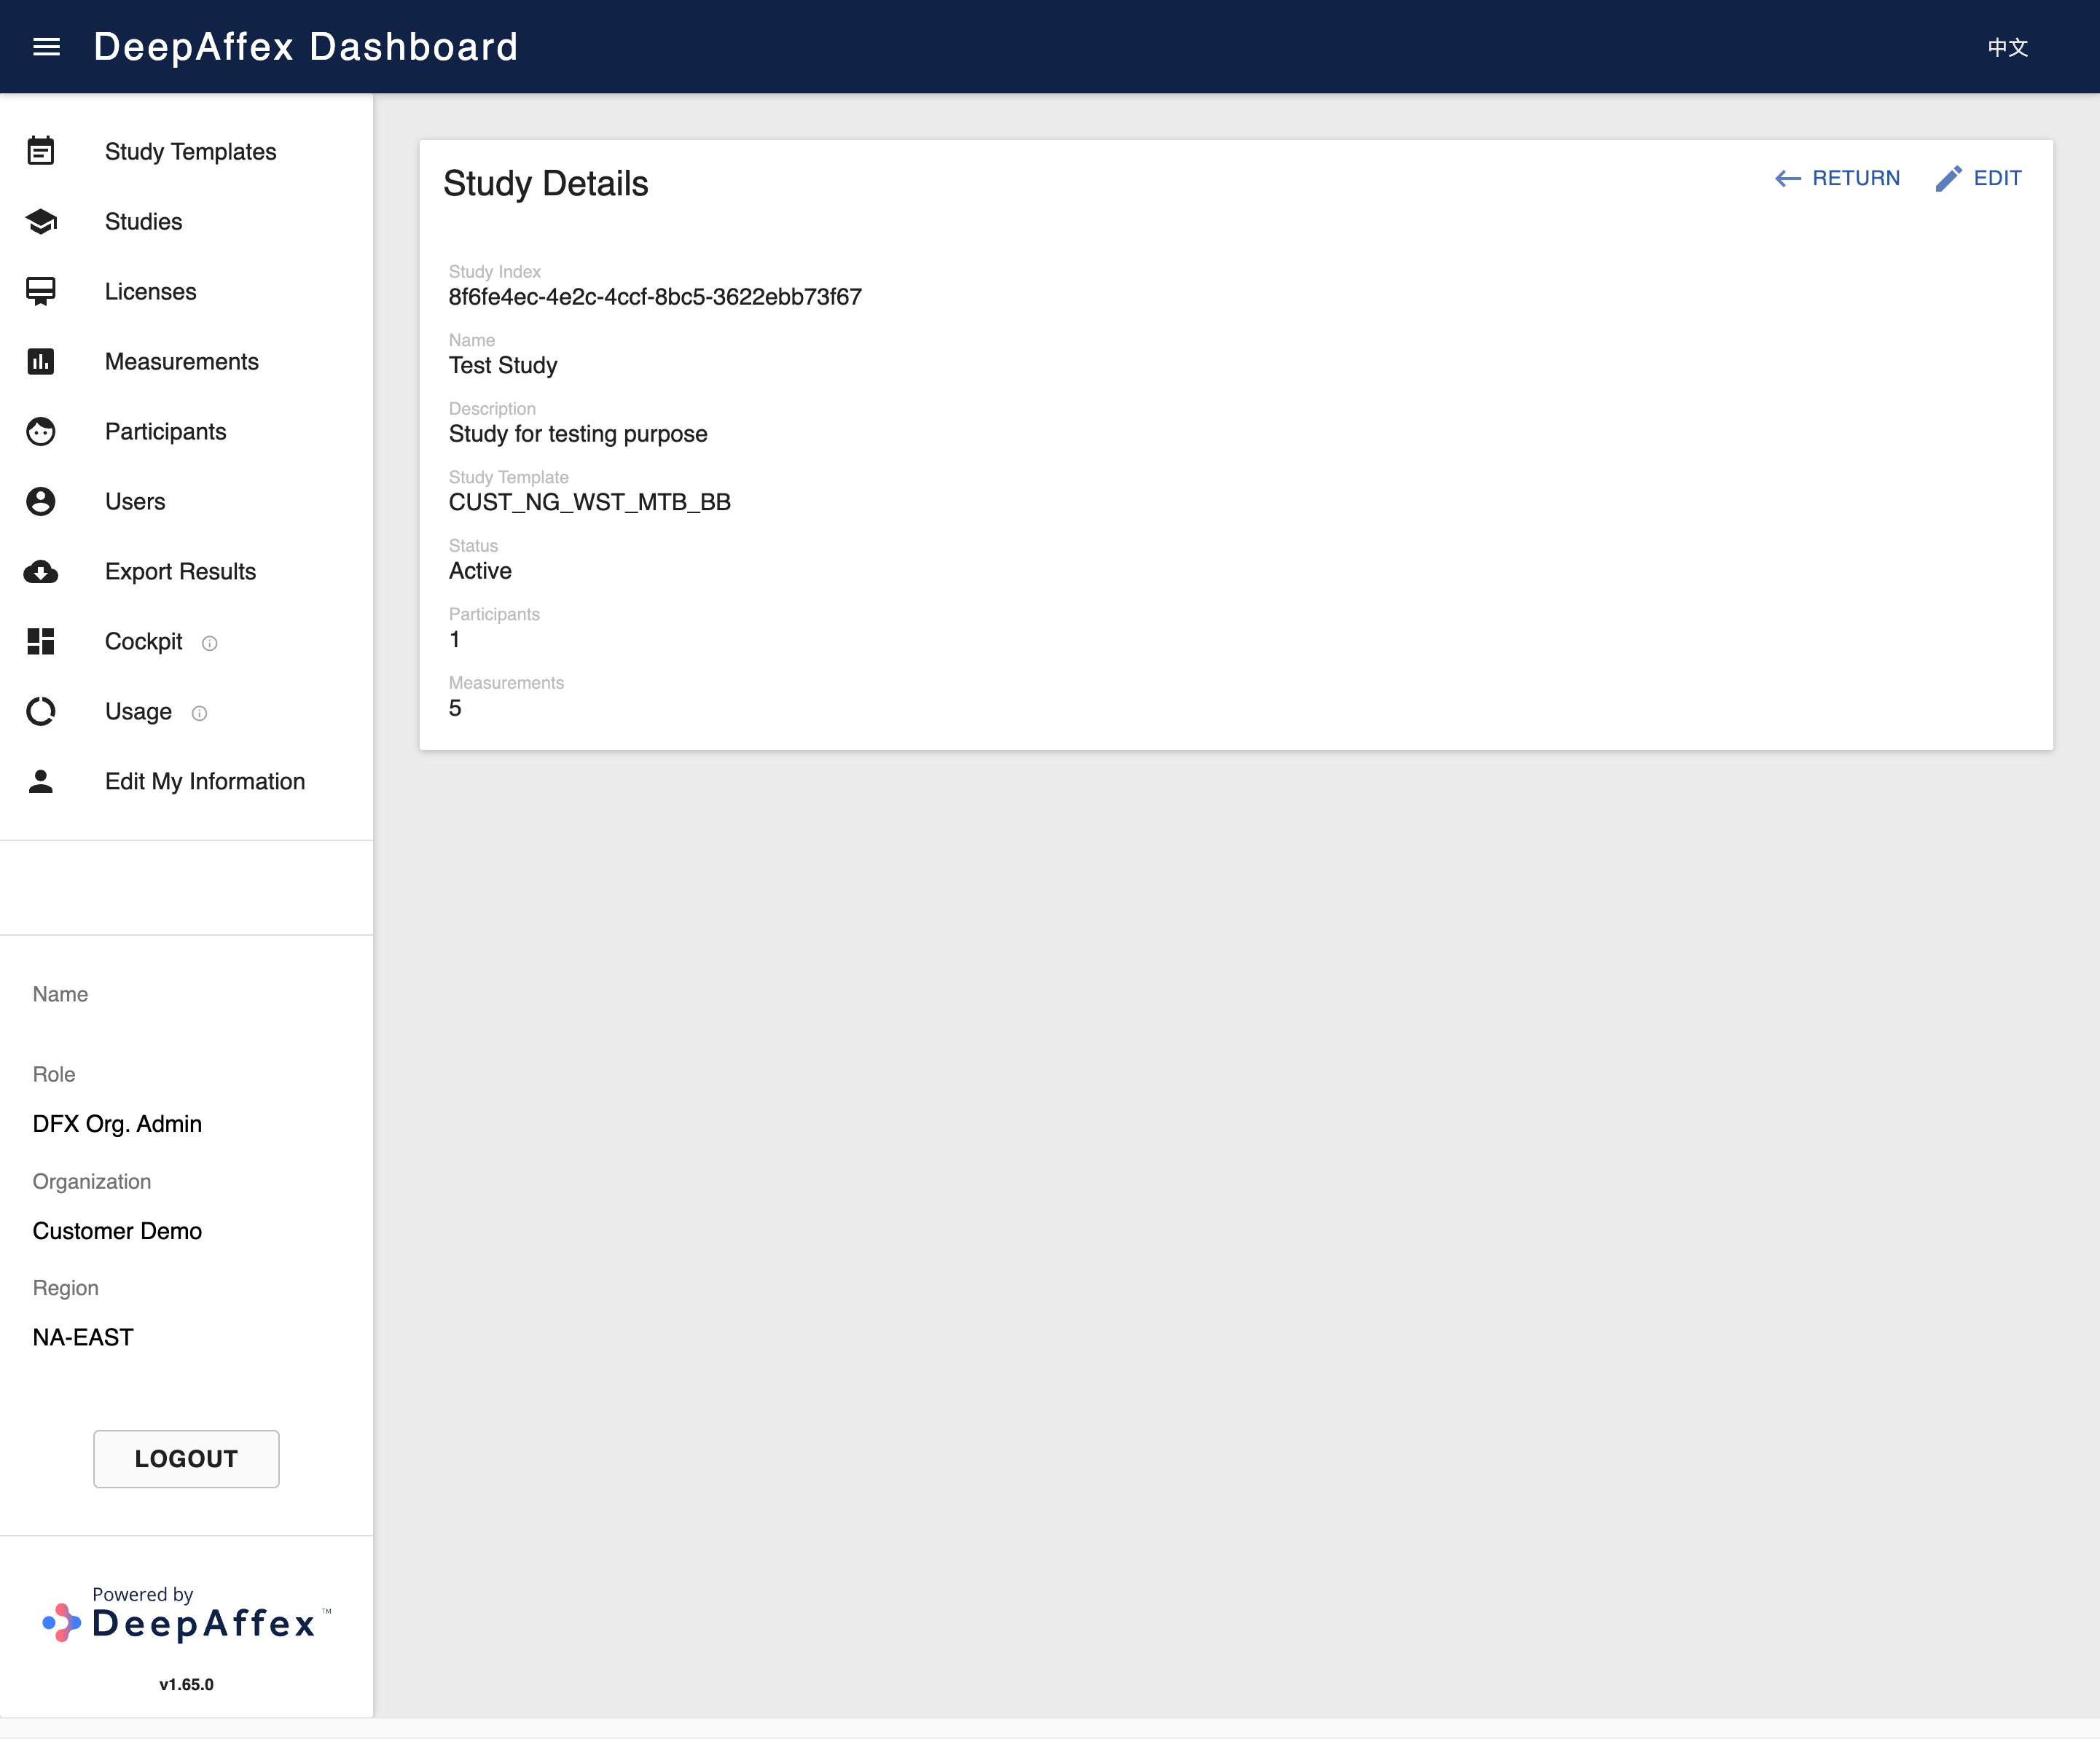Click the Usage donut icon
Screen dimensions: 2100x1739
[41, 711]
